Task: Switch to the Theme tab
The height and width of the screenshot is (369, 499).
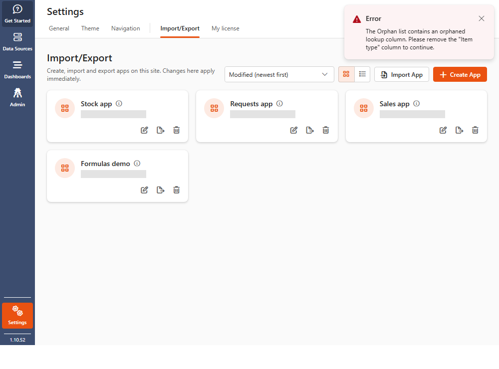Action: pyautogui.click(x=90, y=28)
